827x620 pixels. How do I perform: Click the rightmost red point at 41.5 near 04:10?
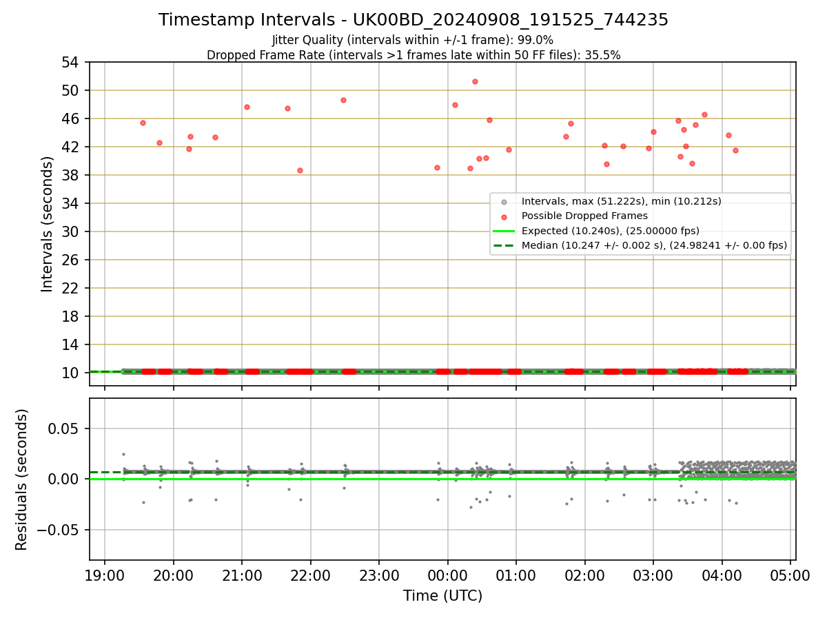[735, 150]
